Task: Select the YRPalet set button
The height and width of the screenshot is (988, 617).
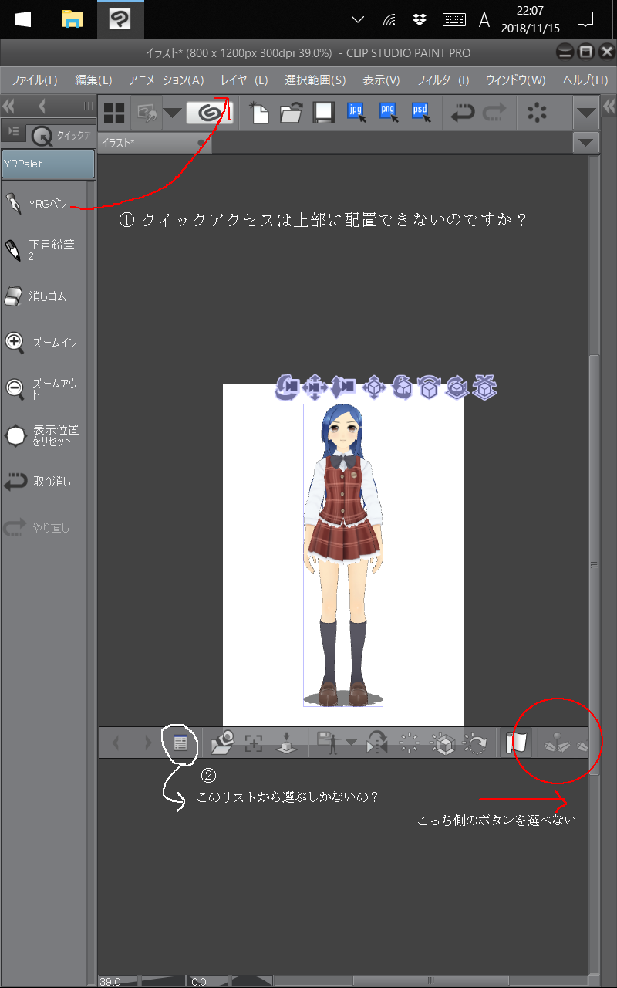Action: [49, 164]
